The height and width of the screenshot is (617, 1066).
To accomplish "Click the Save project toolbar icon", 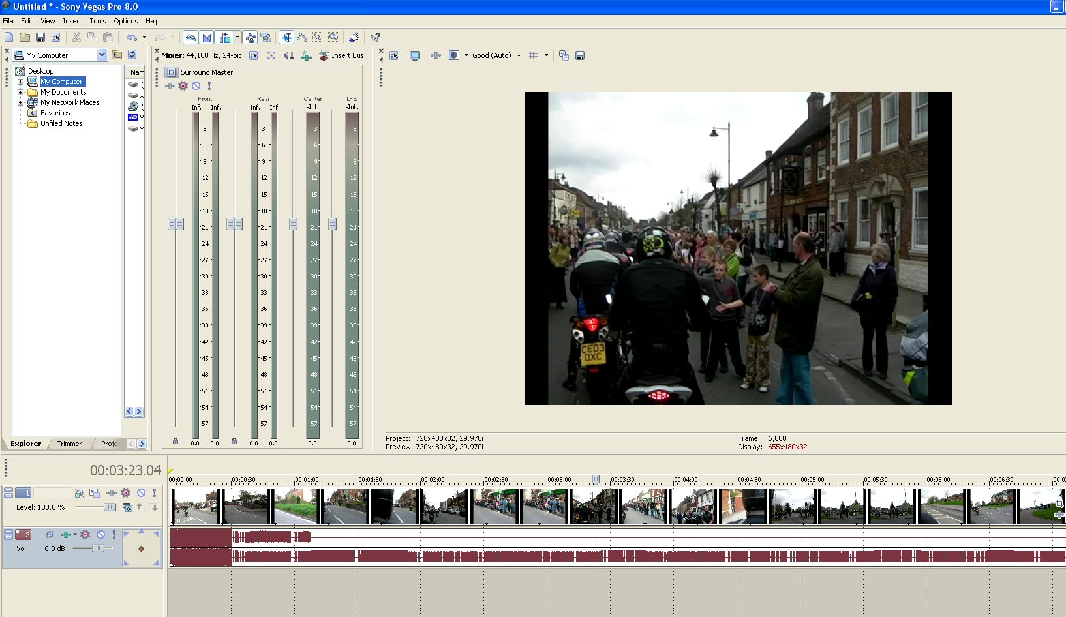I will point(40,37).
